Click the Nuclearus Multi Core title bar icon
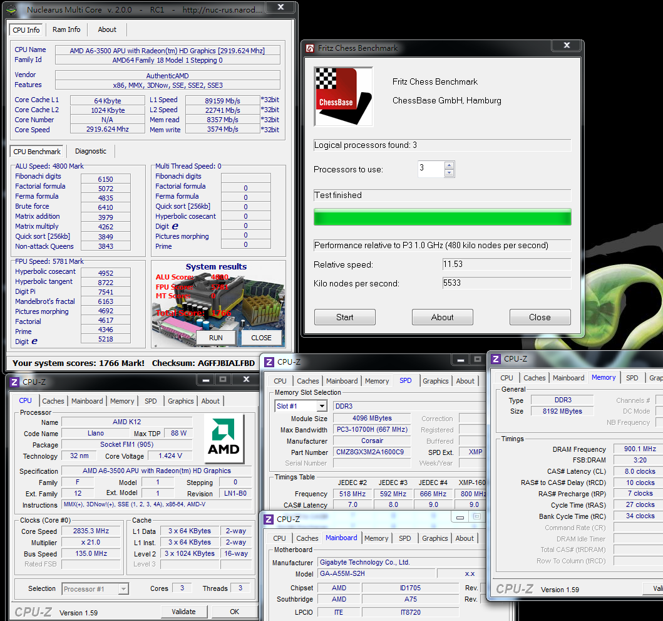 [13, 9]
